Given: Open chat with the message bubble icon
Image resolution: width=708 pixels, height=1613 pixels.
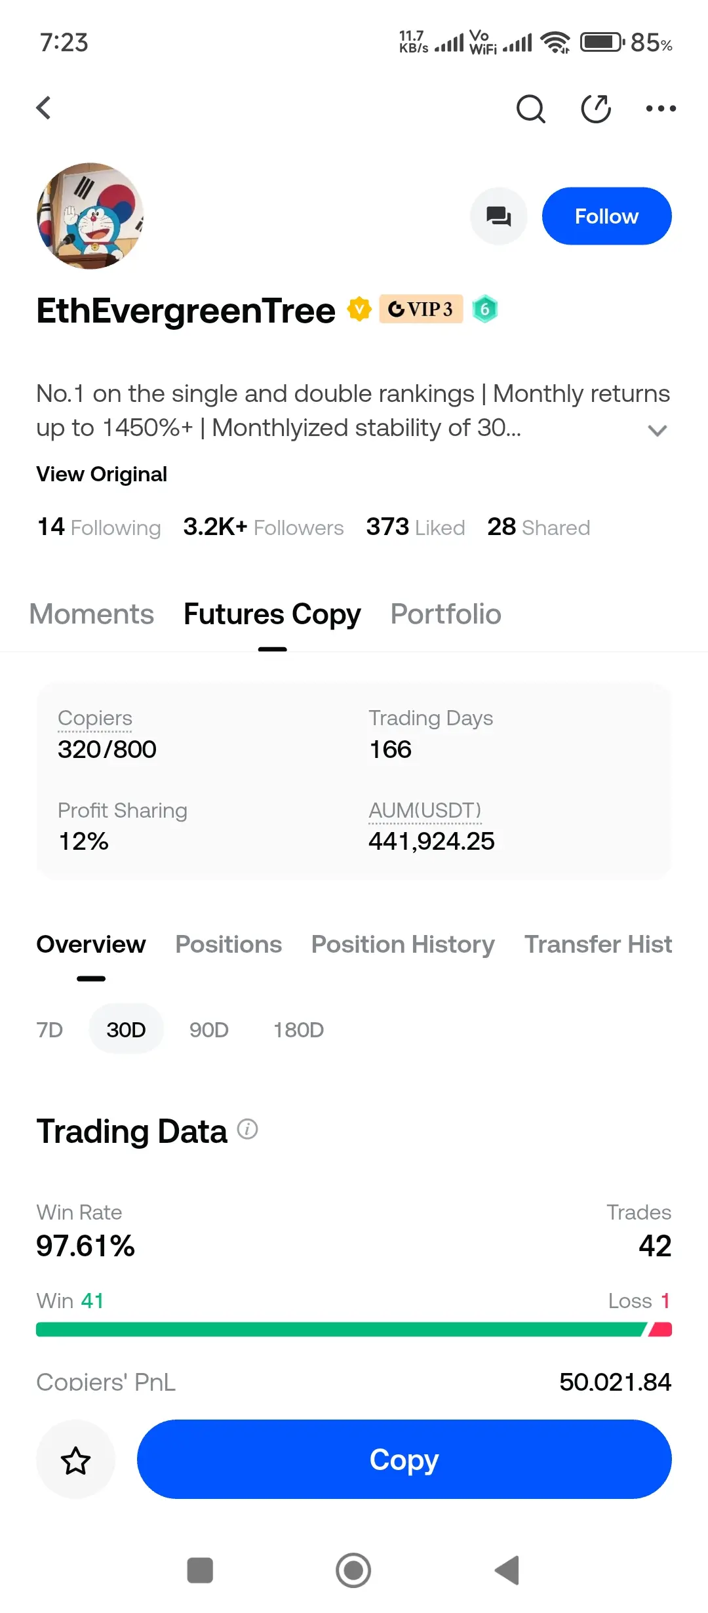Looking at the screenshot, I should pos(499,216).
